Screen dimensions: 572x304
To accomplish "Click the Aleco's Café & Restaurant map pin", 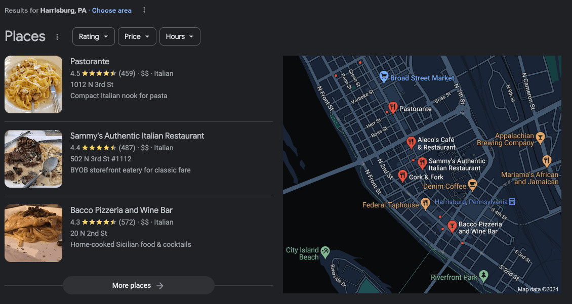I will [411, 143].
